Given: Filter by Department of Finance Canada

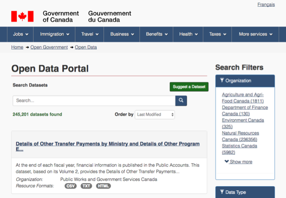Looking at the screenshot, I should [245, 110].
